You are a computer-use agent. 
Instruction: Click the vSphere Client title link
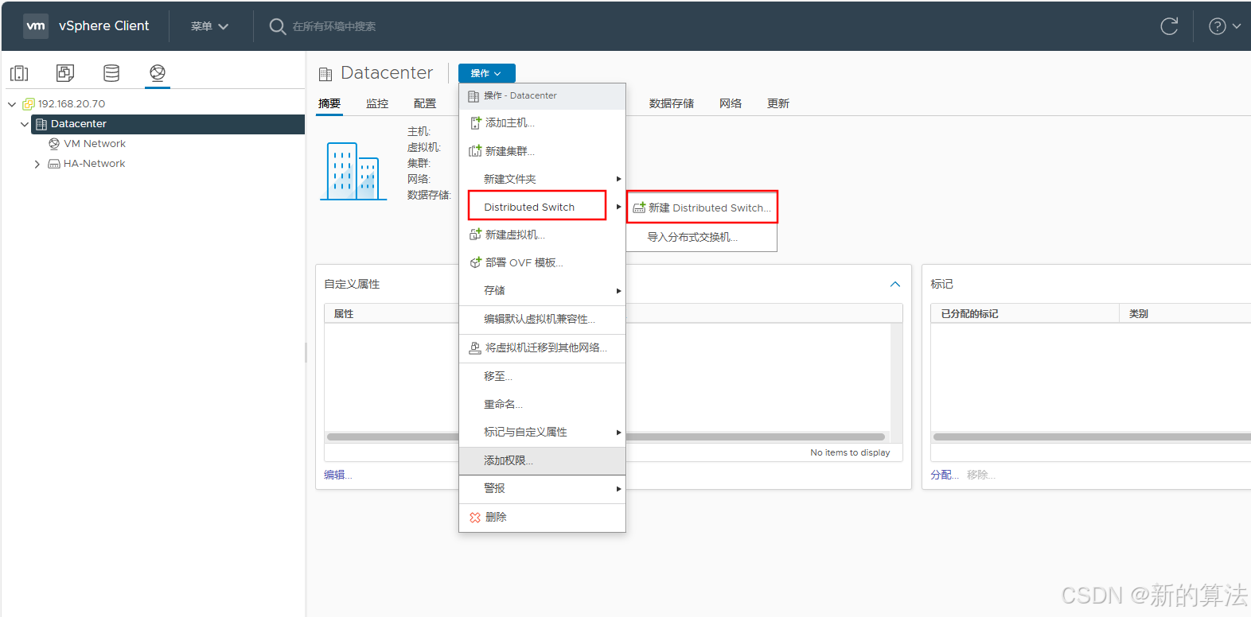click(x=103, y=25)
